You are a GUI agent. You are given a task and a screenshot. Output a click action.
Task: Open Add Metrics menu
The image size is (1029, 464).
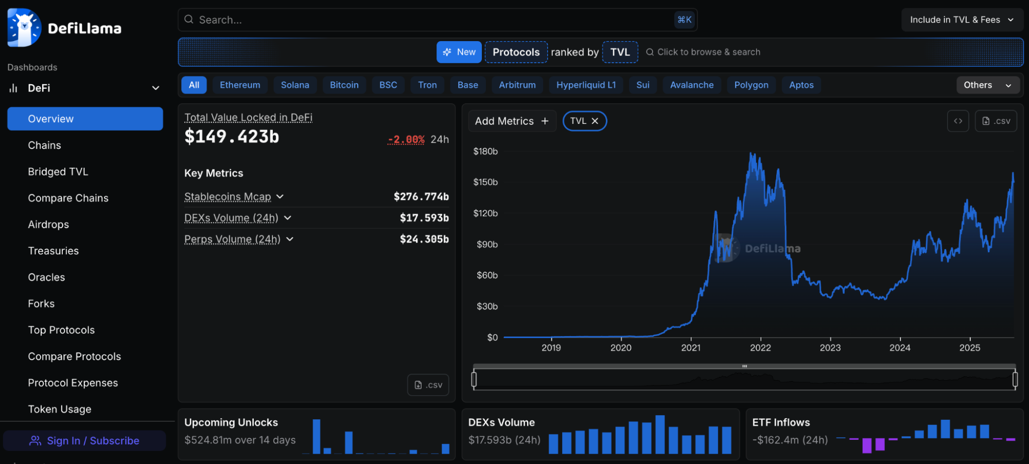click(512, 121)
